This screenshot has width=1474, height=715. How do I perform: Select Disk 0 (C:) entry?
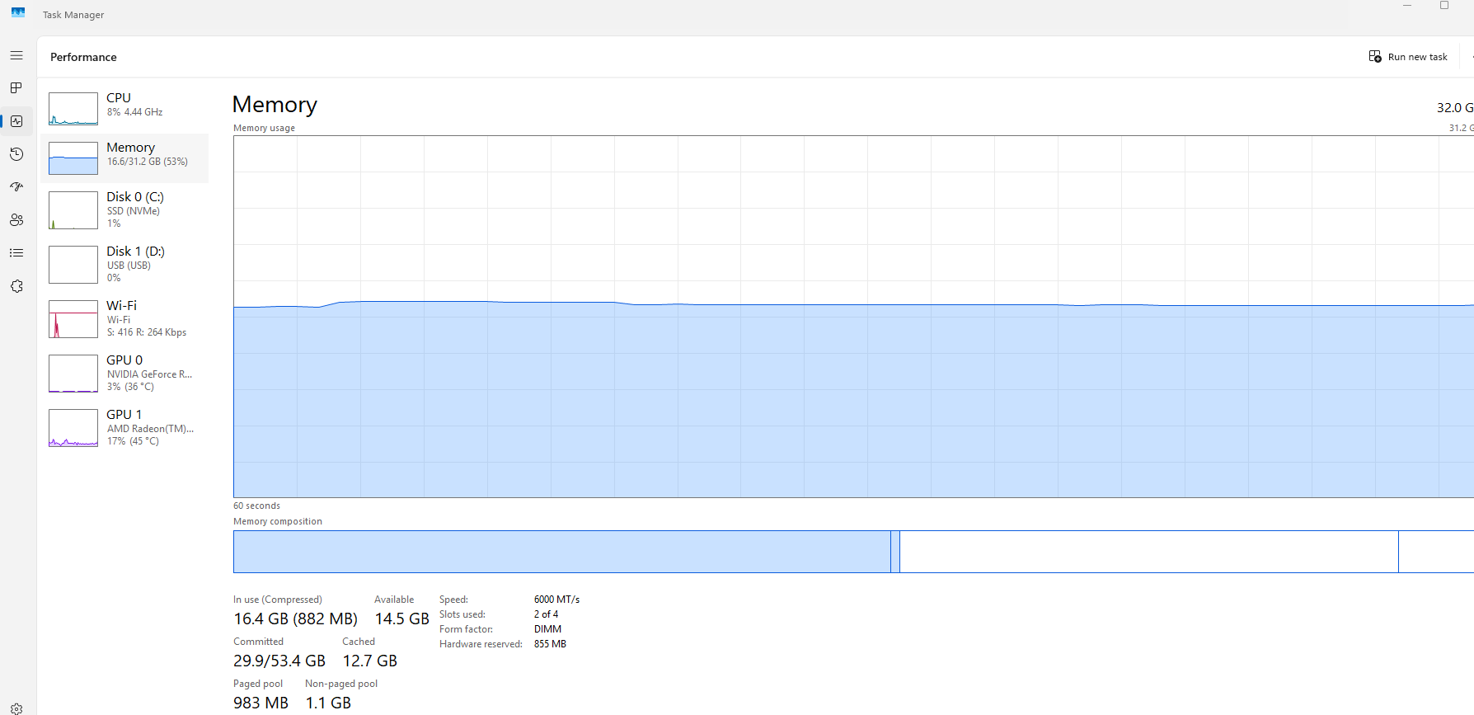[x=124, y=209]
